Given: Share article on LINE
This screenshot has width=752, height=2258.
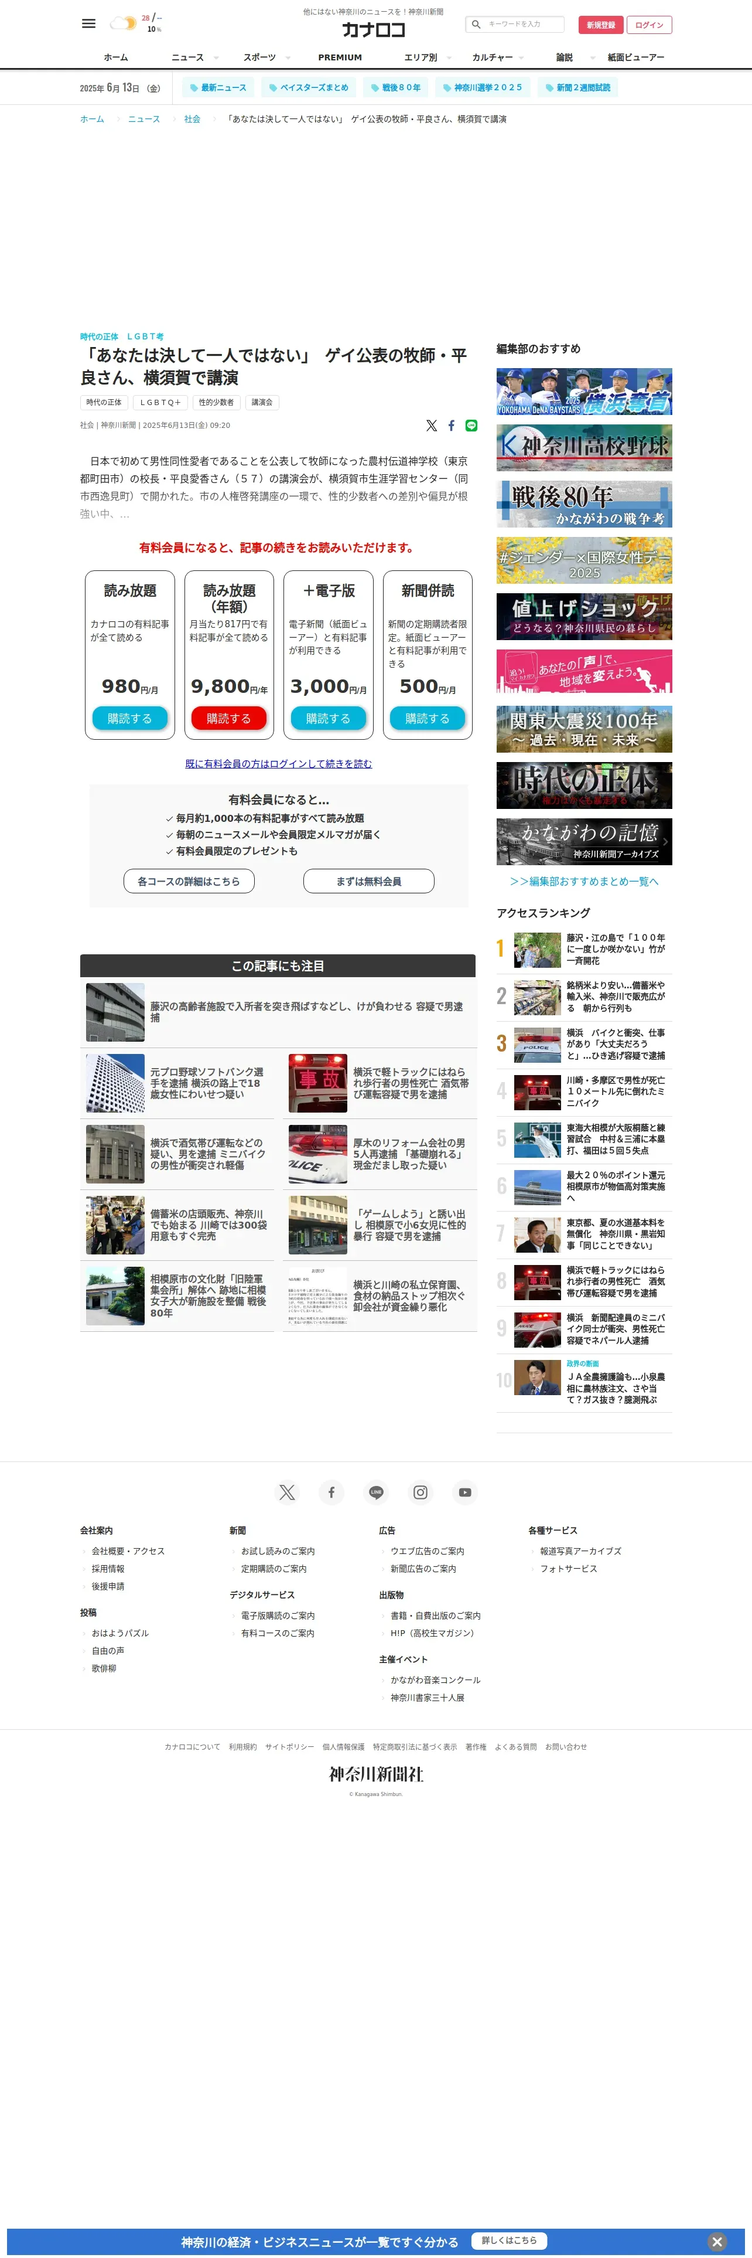Looking at the screenshot, I should click(x=471, y=425).
